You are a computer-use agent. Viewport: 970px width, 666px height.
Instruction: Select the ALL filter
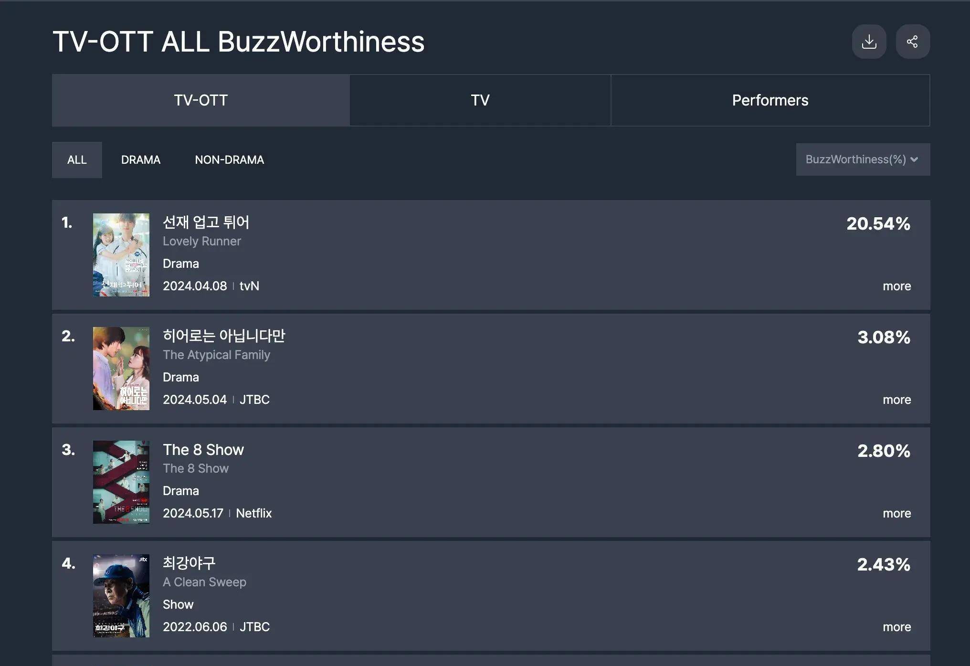(x=77, y=160)
